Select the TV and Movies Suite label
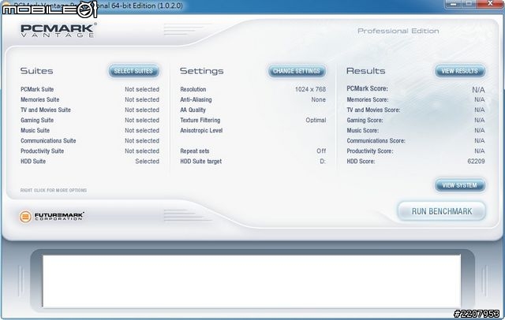This screenshot has height=320, width=505. click(x=46, y=110)
